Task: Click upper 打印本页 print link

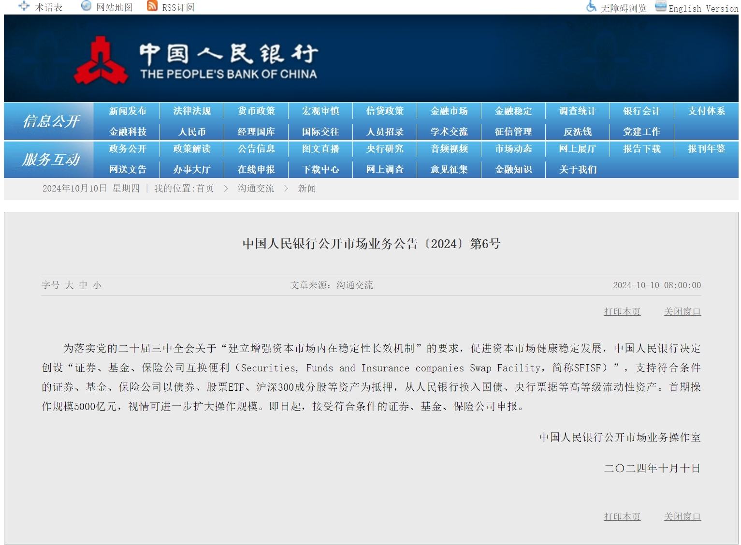Action: (x=622, y=312)
